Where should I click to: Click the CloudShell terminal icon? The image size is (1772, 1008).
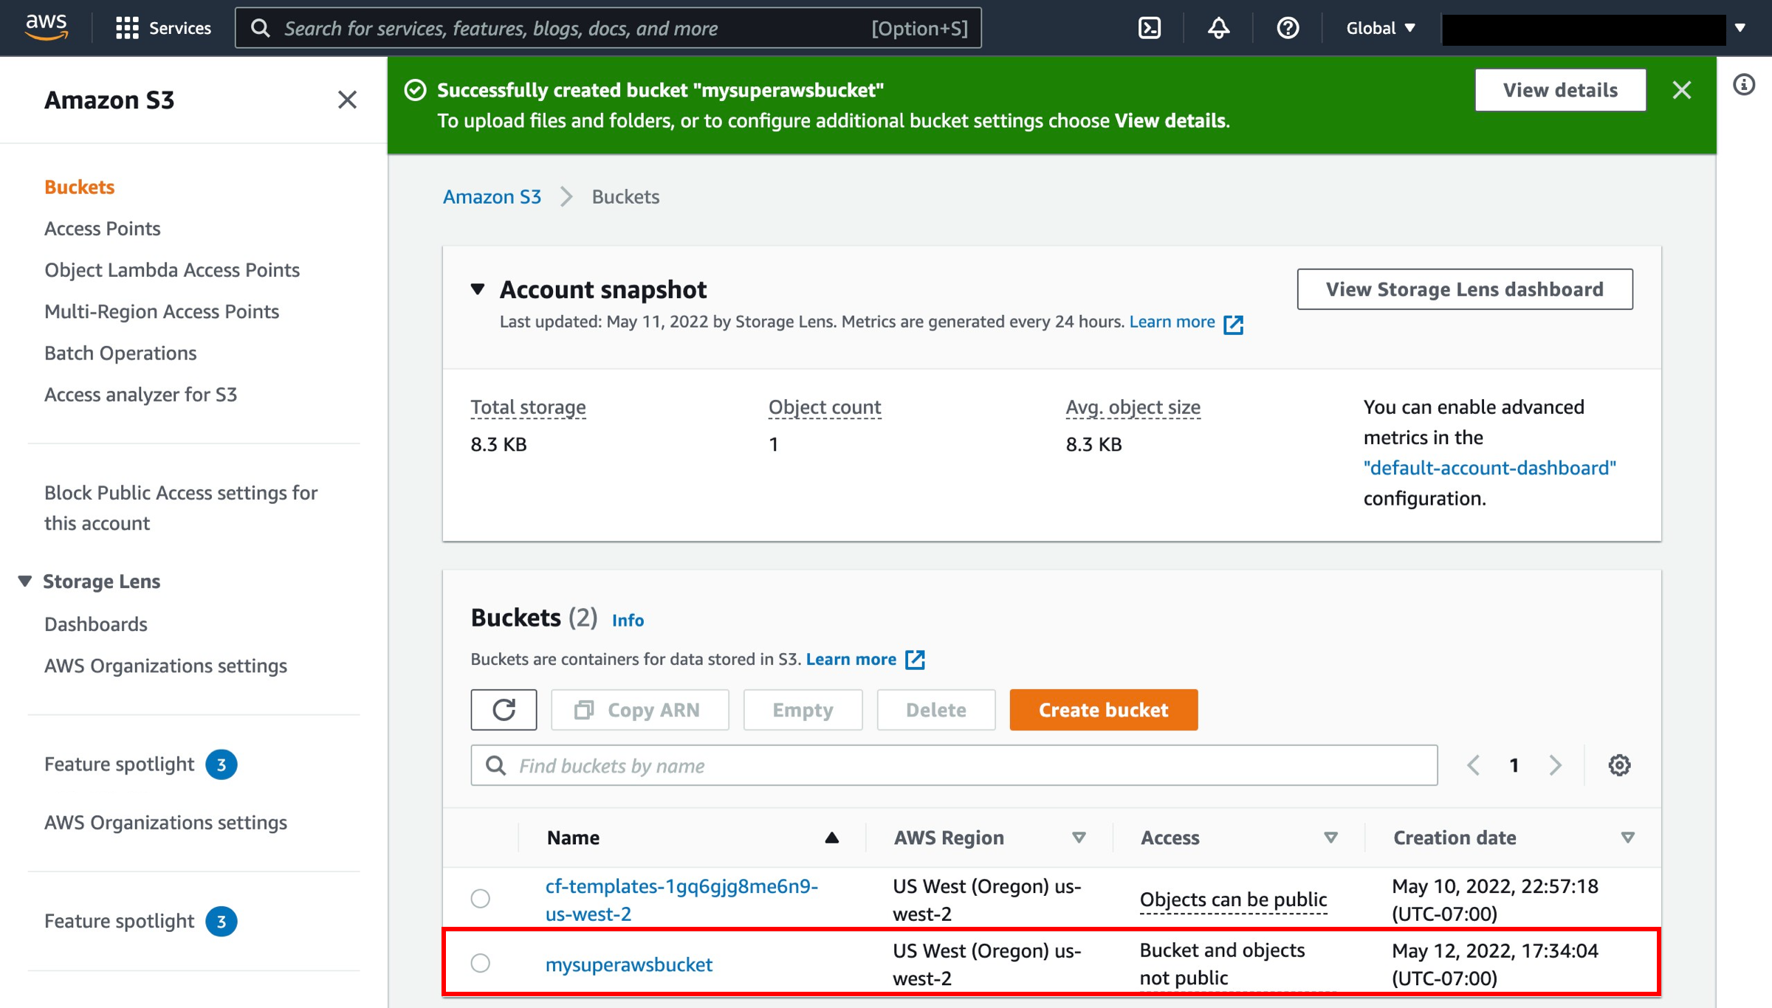(x=1150, y=28)
